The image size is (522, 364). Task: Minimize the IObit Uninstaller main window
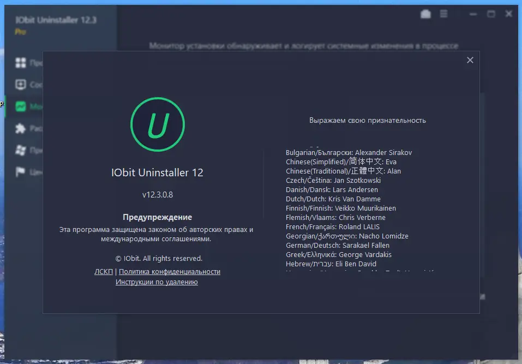point(473,14)
